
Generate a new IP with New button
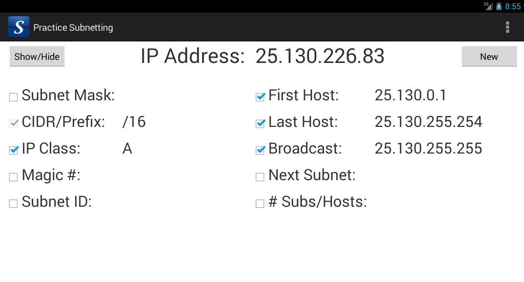(x=489, y=57)
